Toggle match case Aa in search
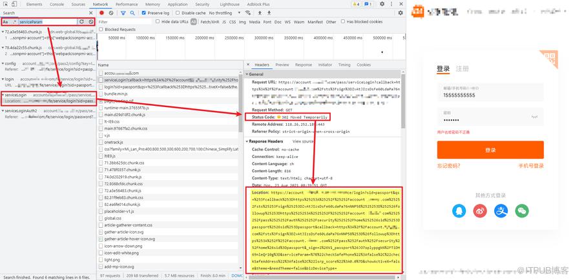This screenshot has width=575, height=280. 6,22
